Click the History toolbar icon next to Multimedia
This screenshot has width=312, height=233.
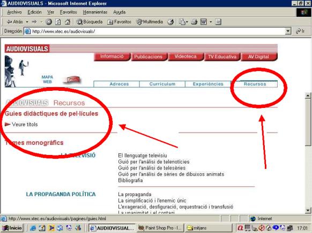pyautogui.click(x=170, y=22)
